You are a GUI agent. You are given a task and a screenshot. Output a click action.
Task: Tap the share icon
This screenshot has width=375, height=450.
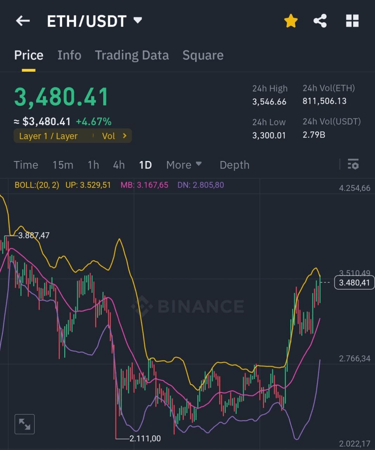(x=320, y=21)
